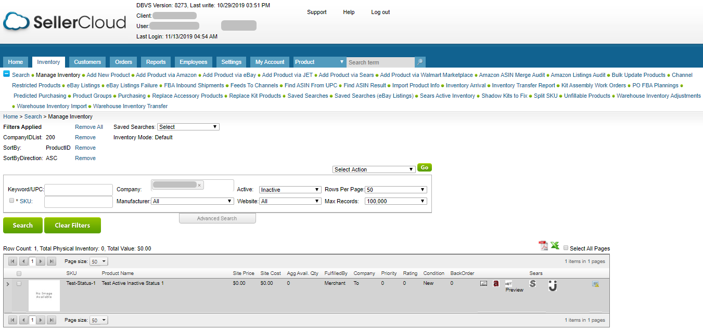
Task: Expand the Test-Status-1 row details
Action: tap(7, 284)
